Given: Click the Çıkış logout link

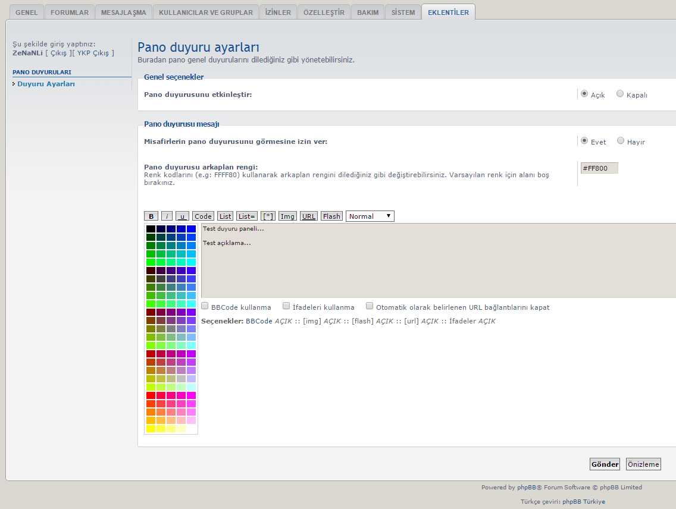Looking at the screenshot, I should (x=59, y=53).
